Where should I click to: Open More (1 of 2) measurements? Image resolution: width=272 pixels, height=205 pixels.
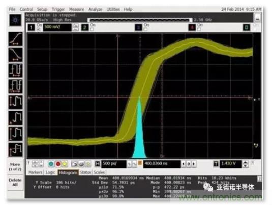(x=15, y=167)
